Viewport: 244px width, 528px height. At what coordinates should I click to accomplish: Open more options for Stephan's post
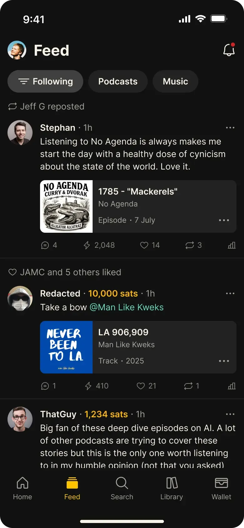230,128
